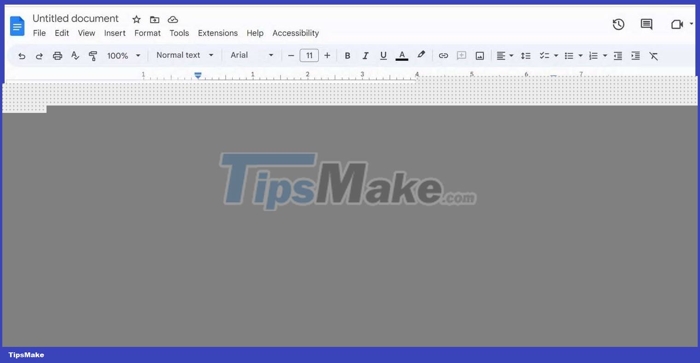
Task: Open the text color picker
Action: [402, 55]
